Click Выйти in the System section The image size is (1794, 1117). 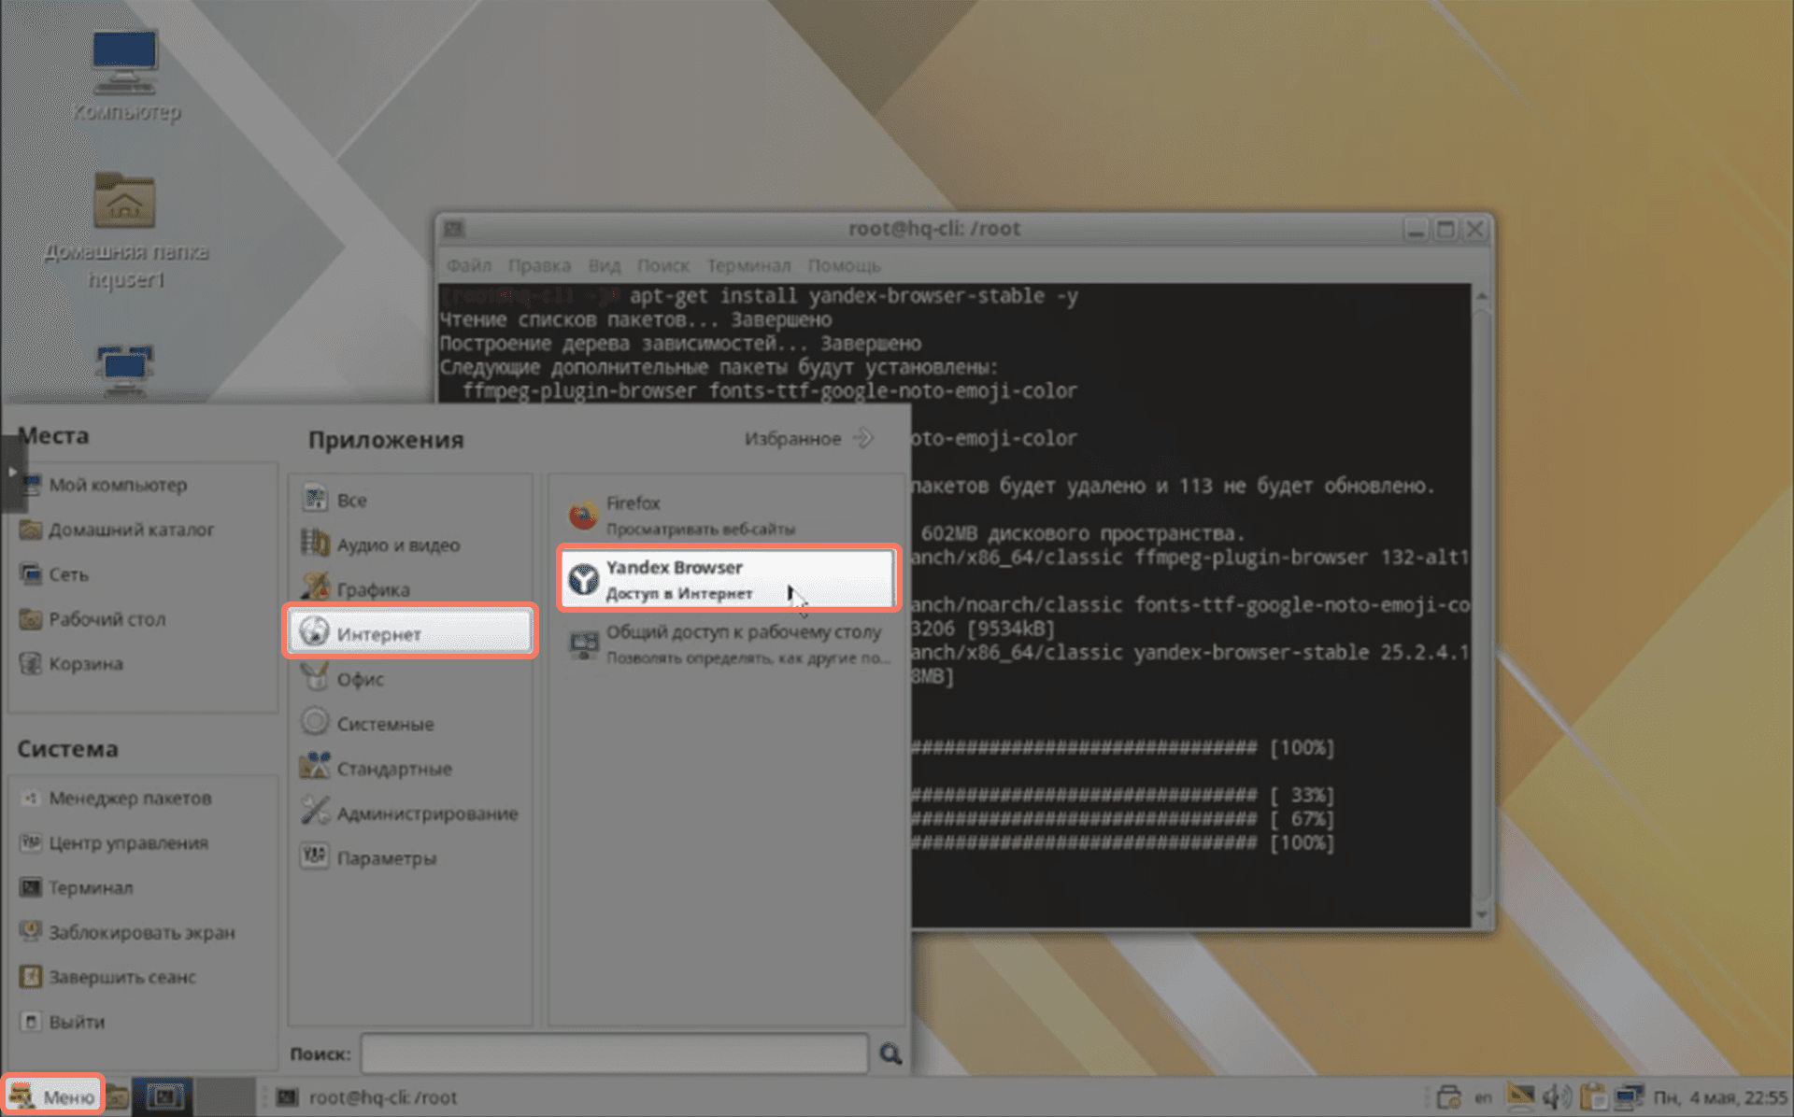coord(144,1022)
